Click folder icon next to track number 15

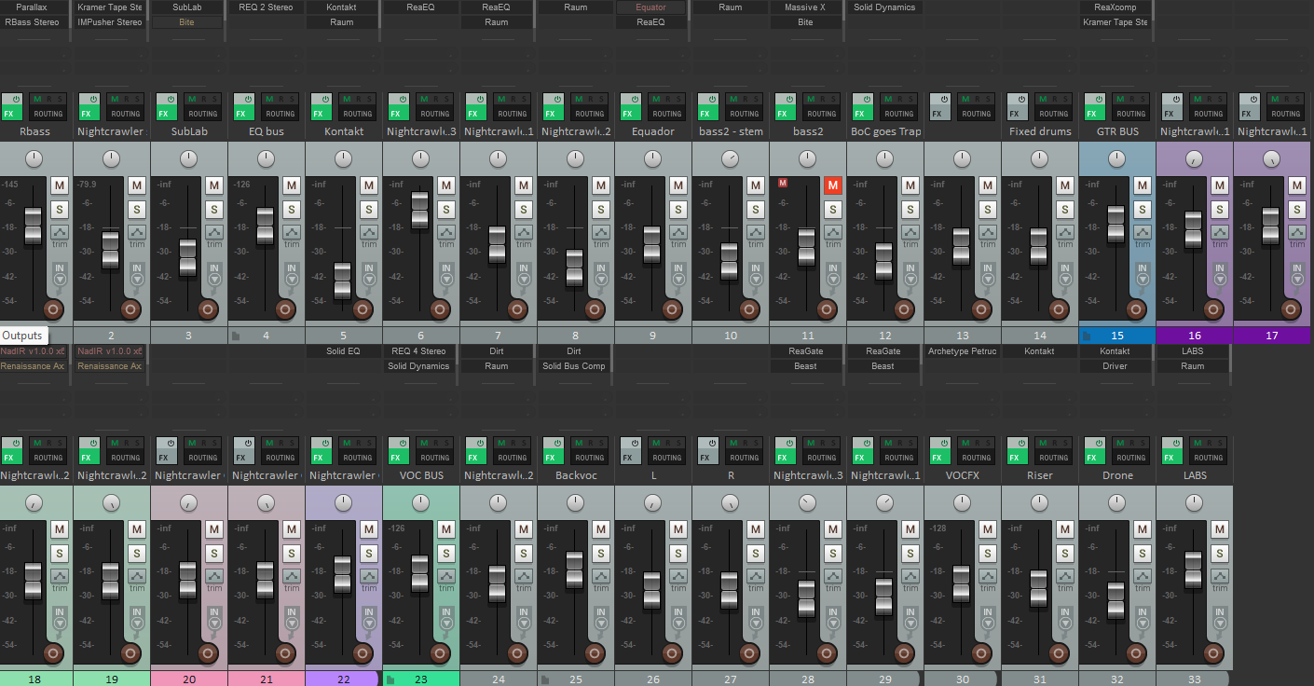[x=1087, y=336]
